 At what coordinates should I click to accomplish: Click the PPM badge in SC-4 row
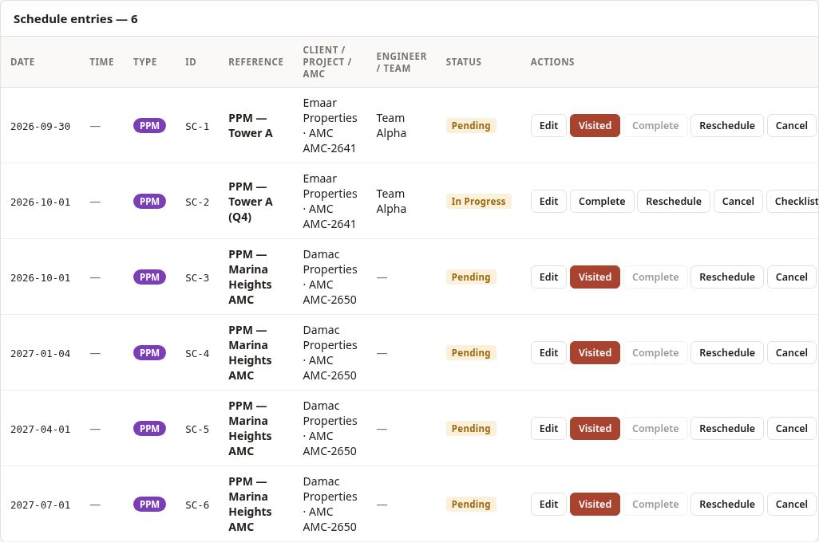tap(149, 352)
